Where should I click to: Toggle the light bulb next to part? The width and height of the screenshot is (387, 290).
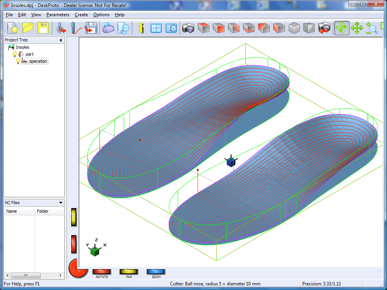pyautogui.click(x=15, y=54)
